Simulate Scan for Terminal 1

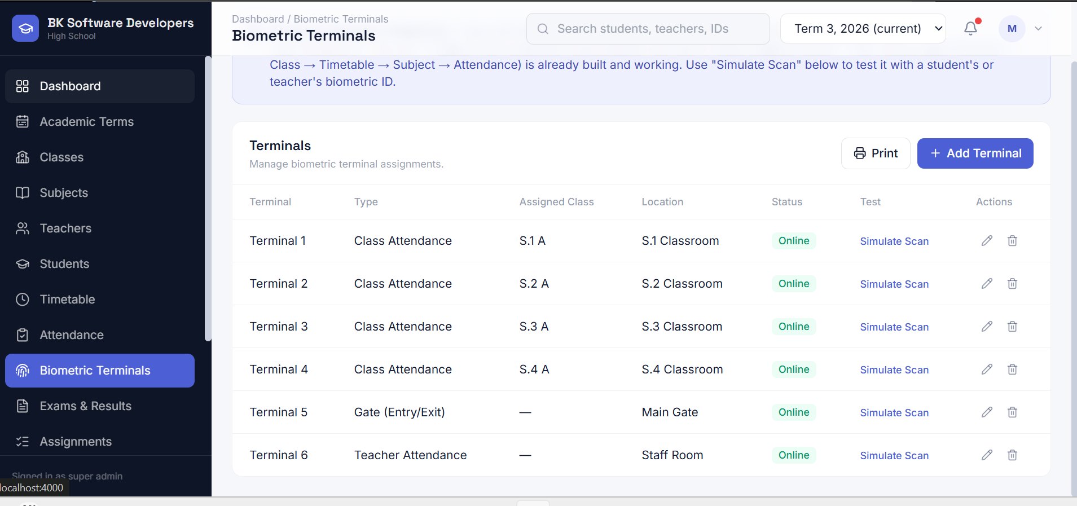894,241
